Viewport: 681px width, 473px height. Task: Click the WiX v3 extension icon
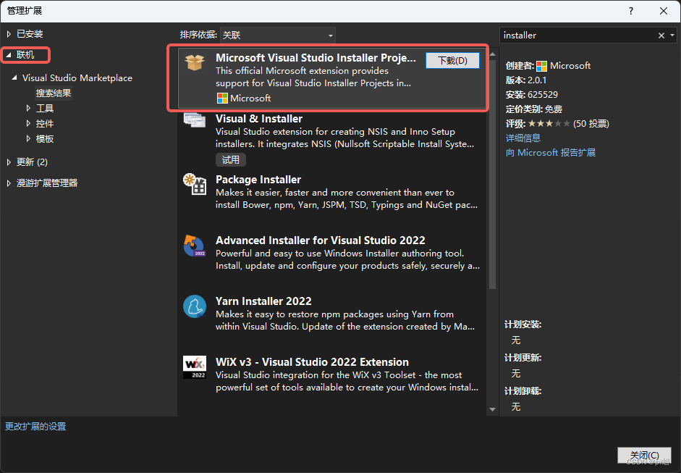click(x=194, y=367)
